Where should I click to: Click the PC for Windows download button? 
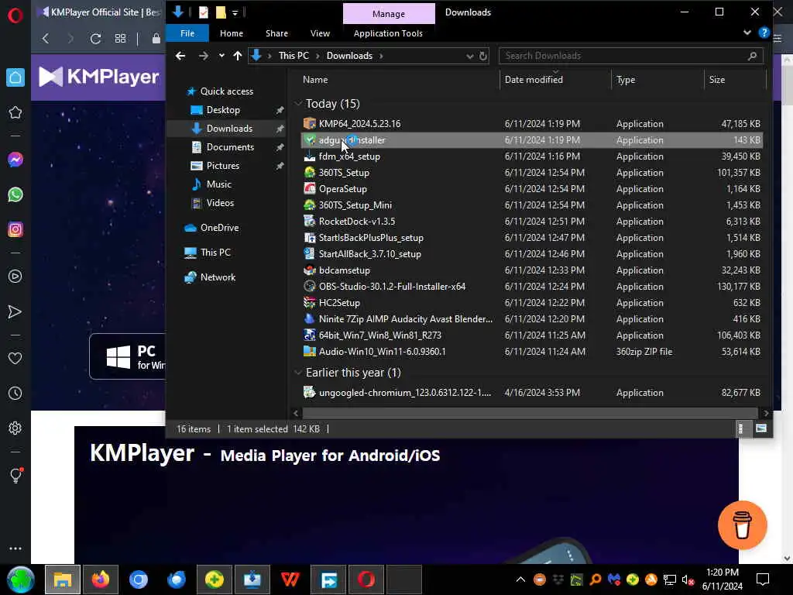(x=128, y=356)
